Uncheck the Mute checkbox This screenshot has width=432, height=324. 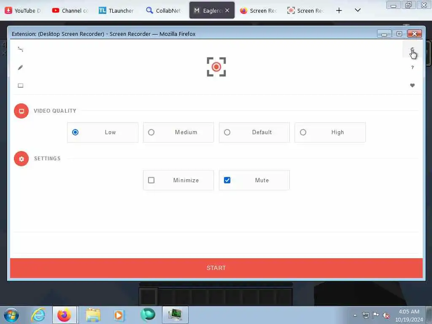(227, 180)
